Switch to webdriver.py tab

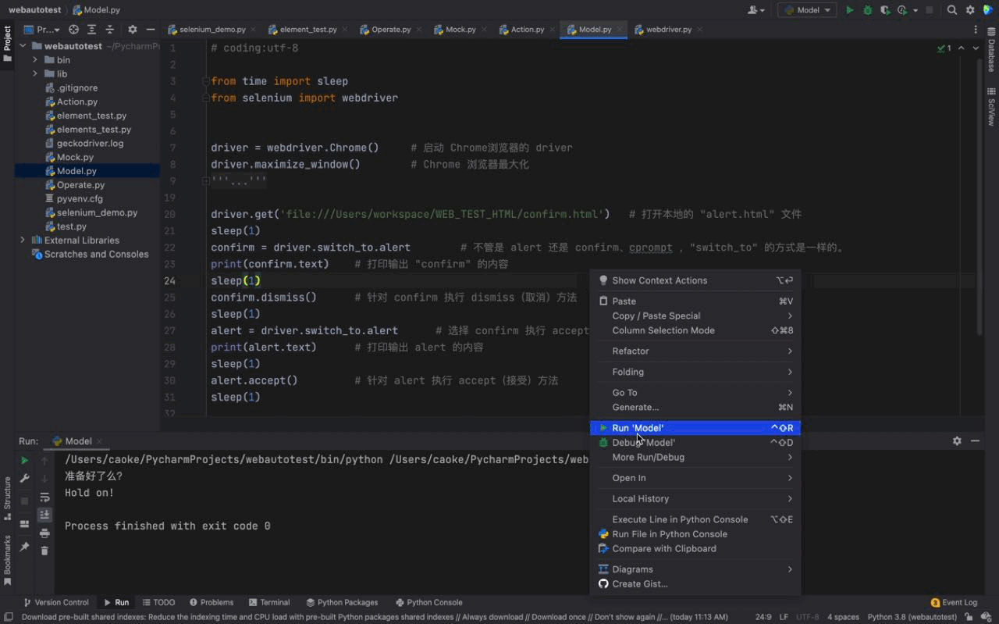pyautogui.click(x=668, y=30)
